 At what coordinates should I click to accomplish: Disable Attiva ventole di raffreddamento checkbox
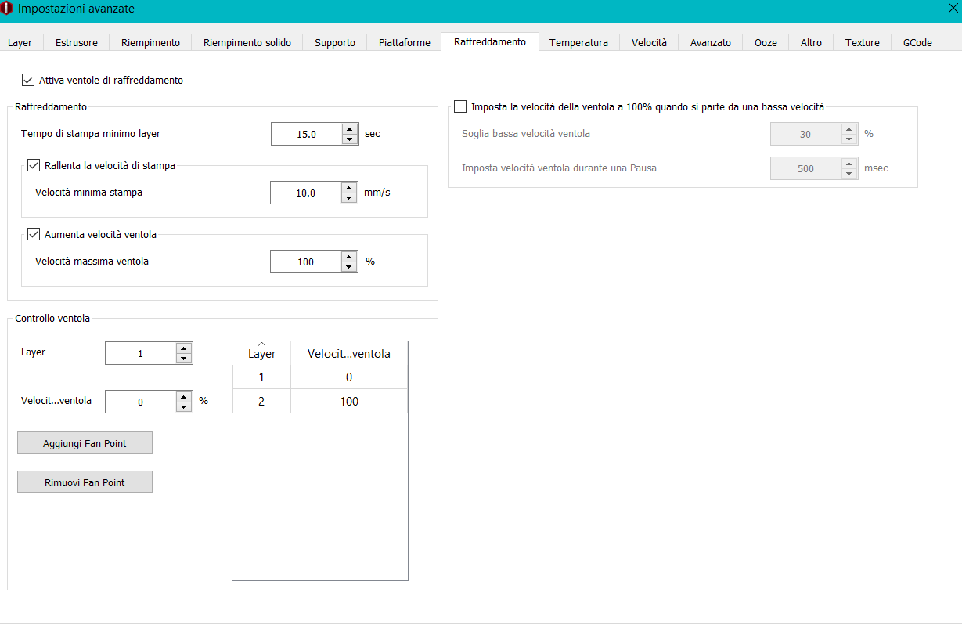click(x=29, y=80)
